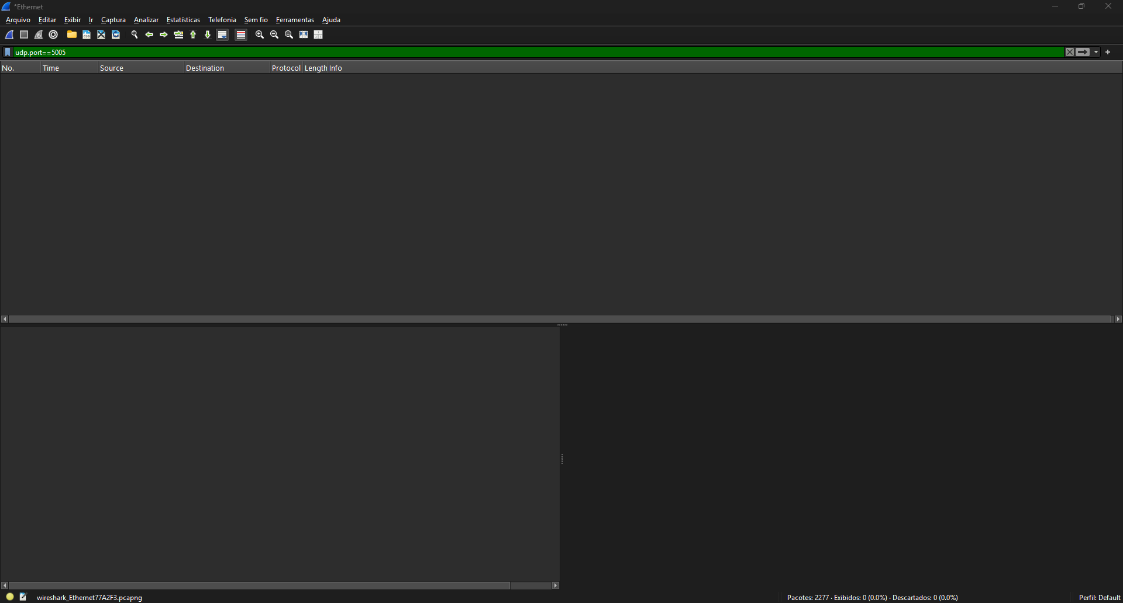Expand the recent filters dropdown arrow
The width and height of the screenshot is (1123, 603).
pos(1096,53)
